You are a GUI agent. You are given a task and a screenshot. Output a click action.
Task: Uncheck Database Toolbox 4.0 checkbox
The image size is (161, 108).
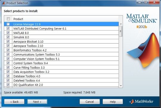[8, 76]
